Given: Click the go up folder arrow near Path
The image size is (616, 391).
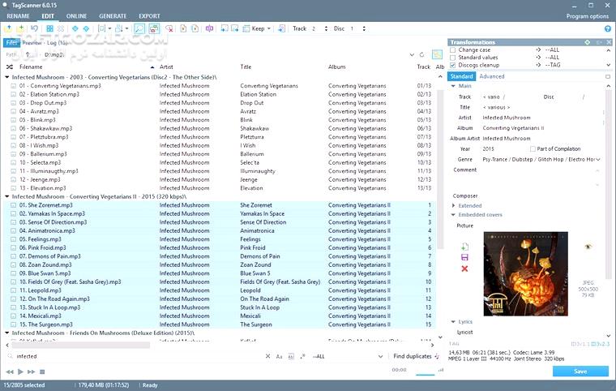Looking at the screenshot, I should coord(28,54).
